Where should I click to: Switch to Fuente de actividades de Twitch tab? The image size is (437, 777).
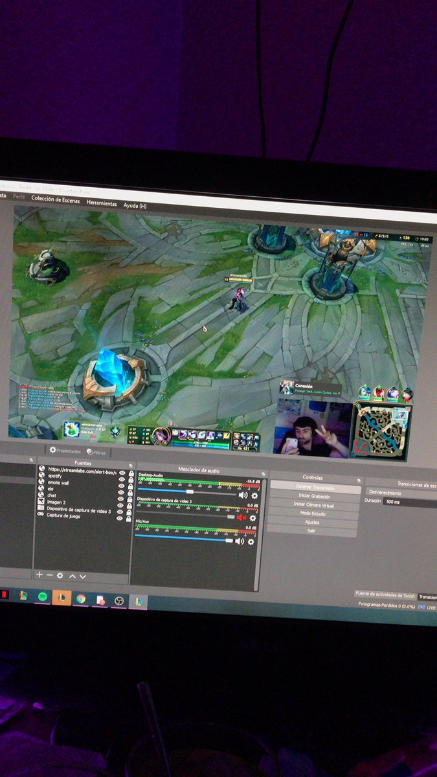click(x=385, y=595)
